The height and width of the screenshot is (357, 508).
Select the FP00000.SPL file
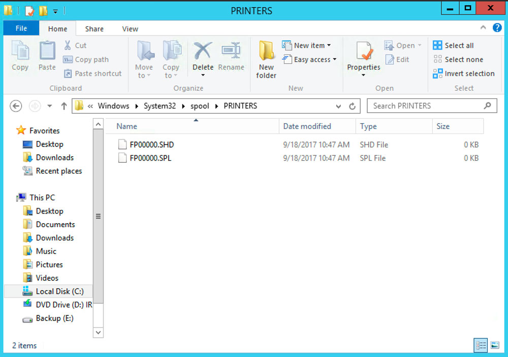[150, 158]
